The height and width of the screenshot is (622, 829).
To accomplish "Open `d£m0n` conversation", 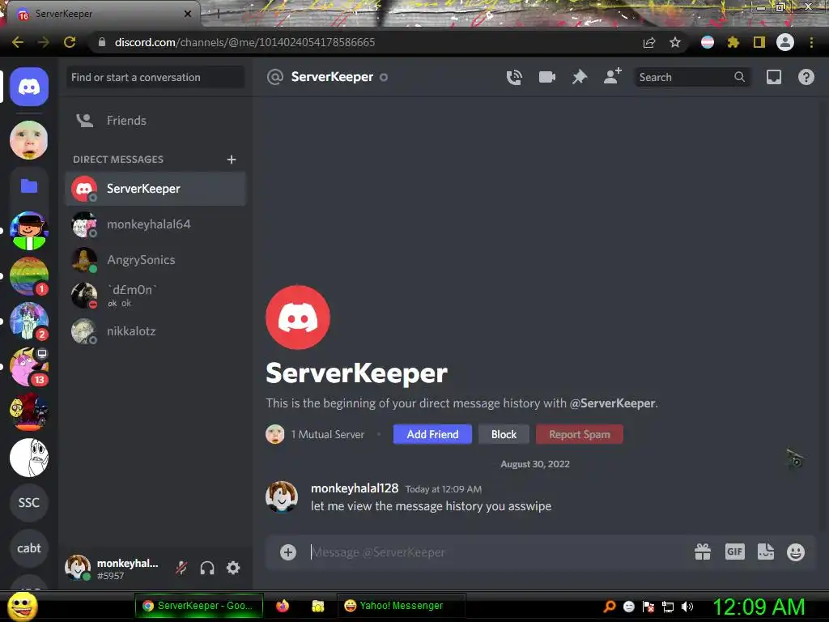I will [155, 295].
